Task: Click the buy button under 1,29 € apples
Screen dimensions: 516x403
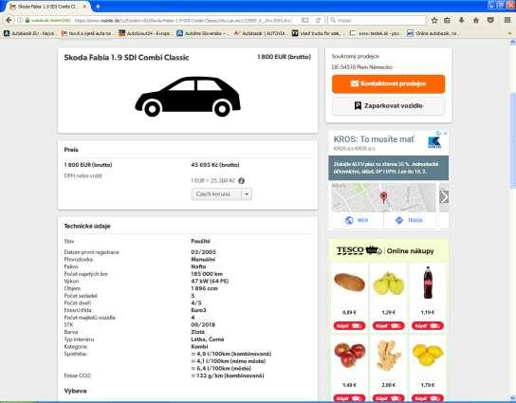Action: (388, 325)
